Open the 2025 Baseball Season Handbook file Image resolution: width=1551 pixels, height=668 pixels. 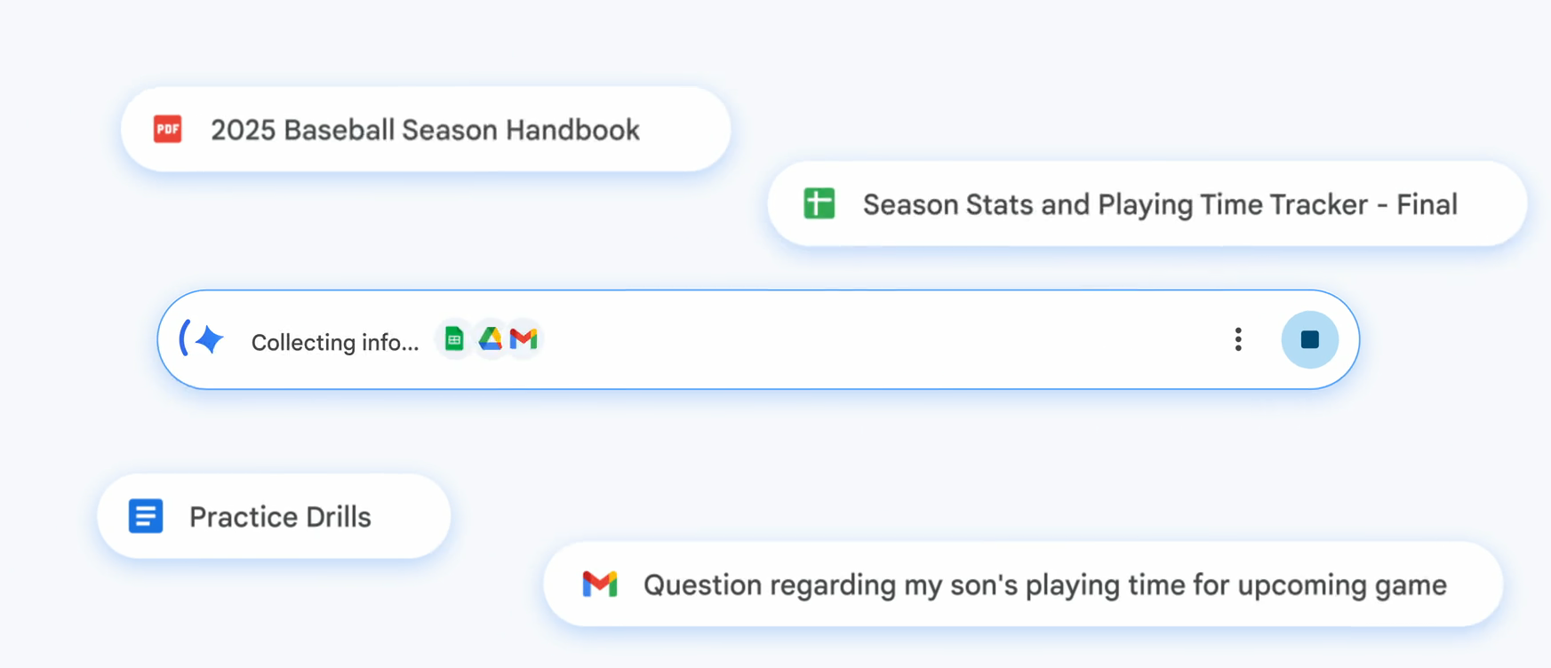coord(425,130)
